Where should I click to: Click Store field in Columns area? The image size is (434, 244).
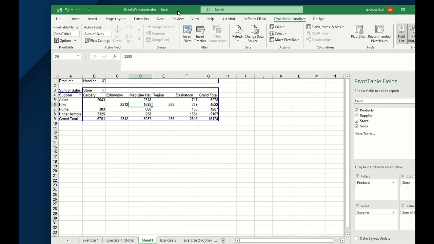click(408, 183)
